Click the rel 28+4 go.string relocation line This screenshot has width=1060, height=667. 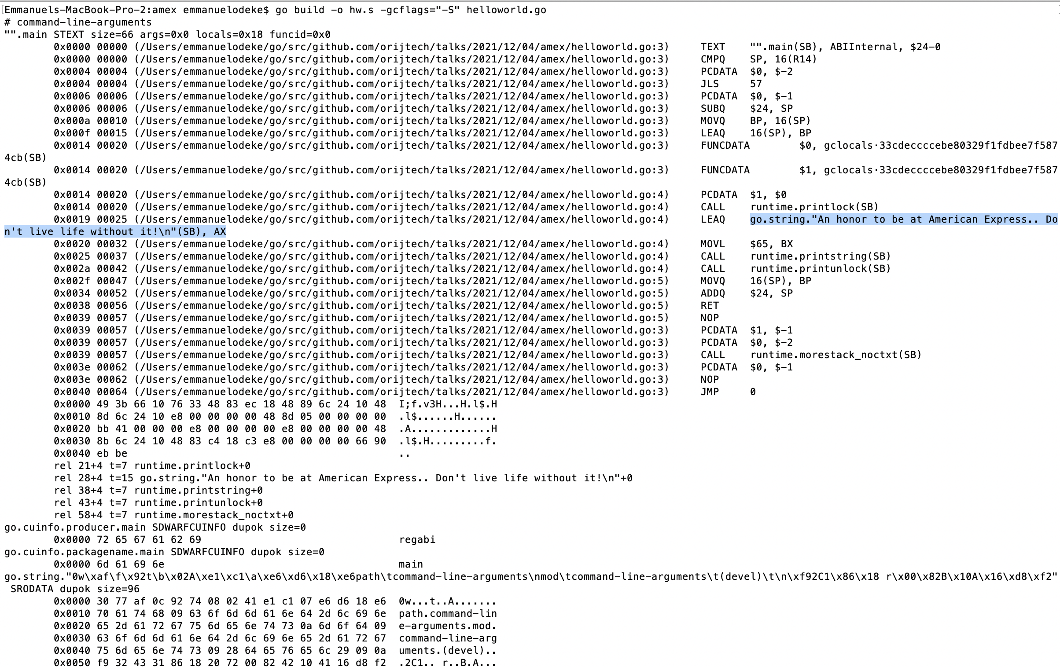343,478
